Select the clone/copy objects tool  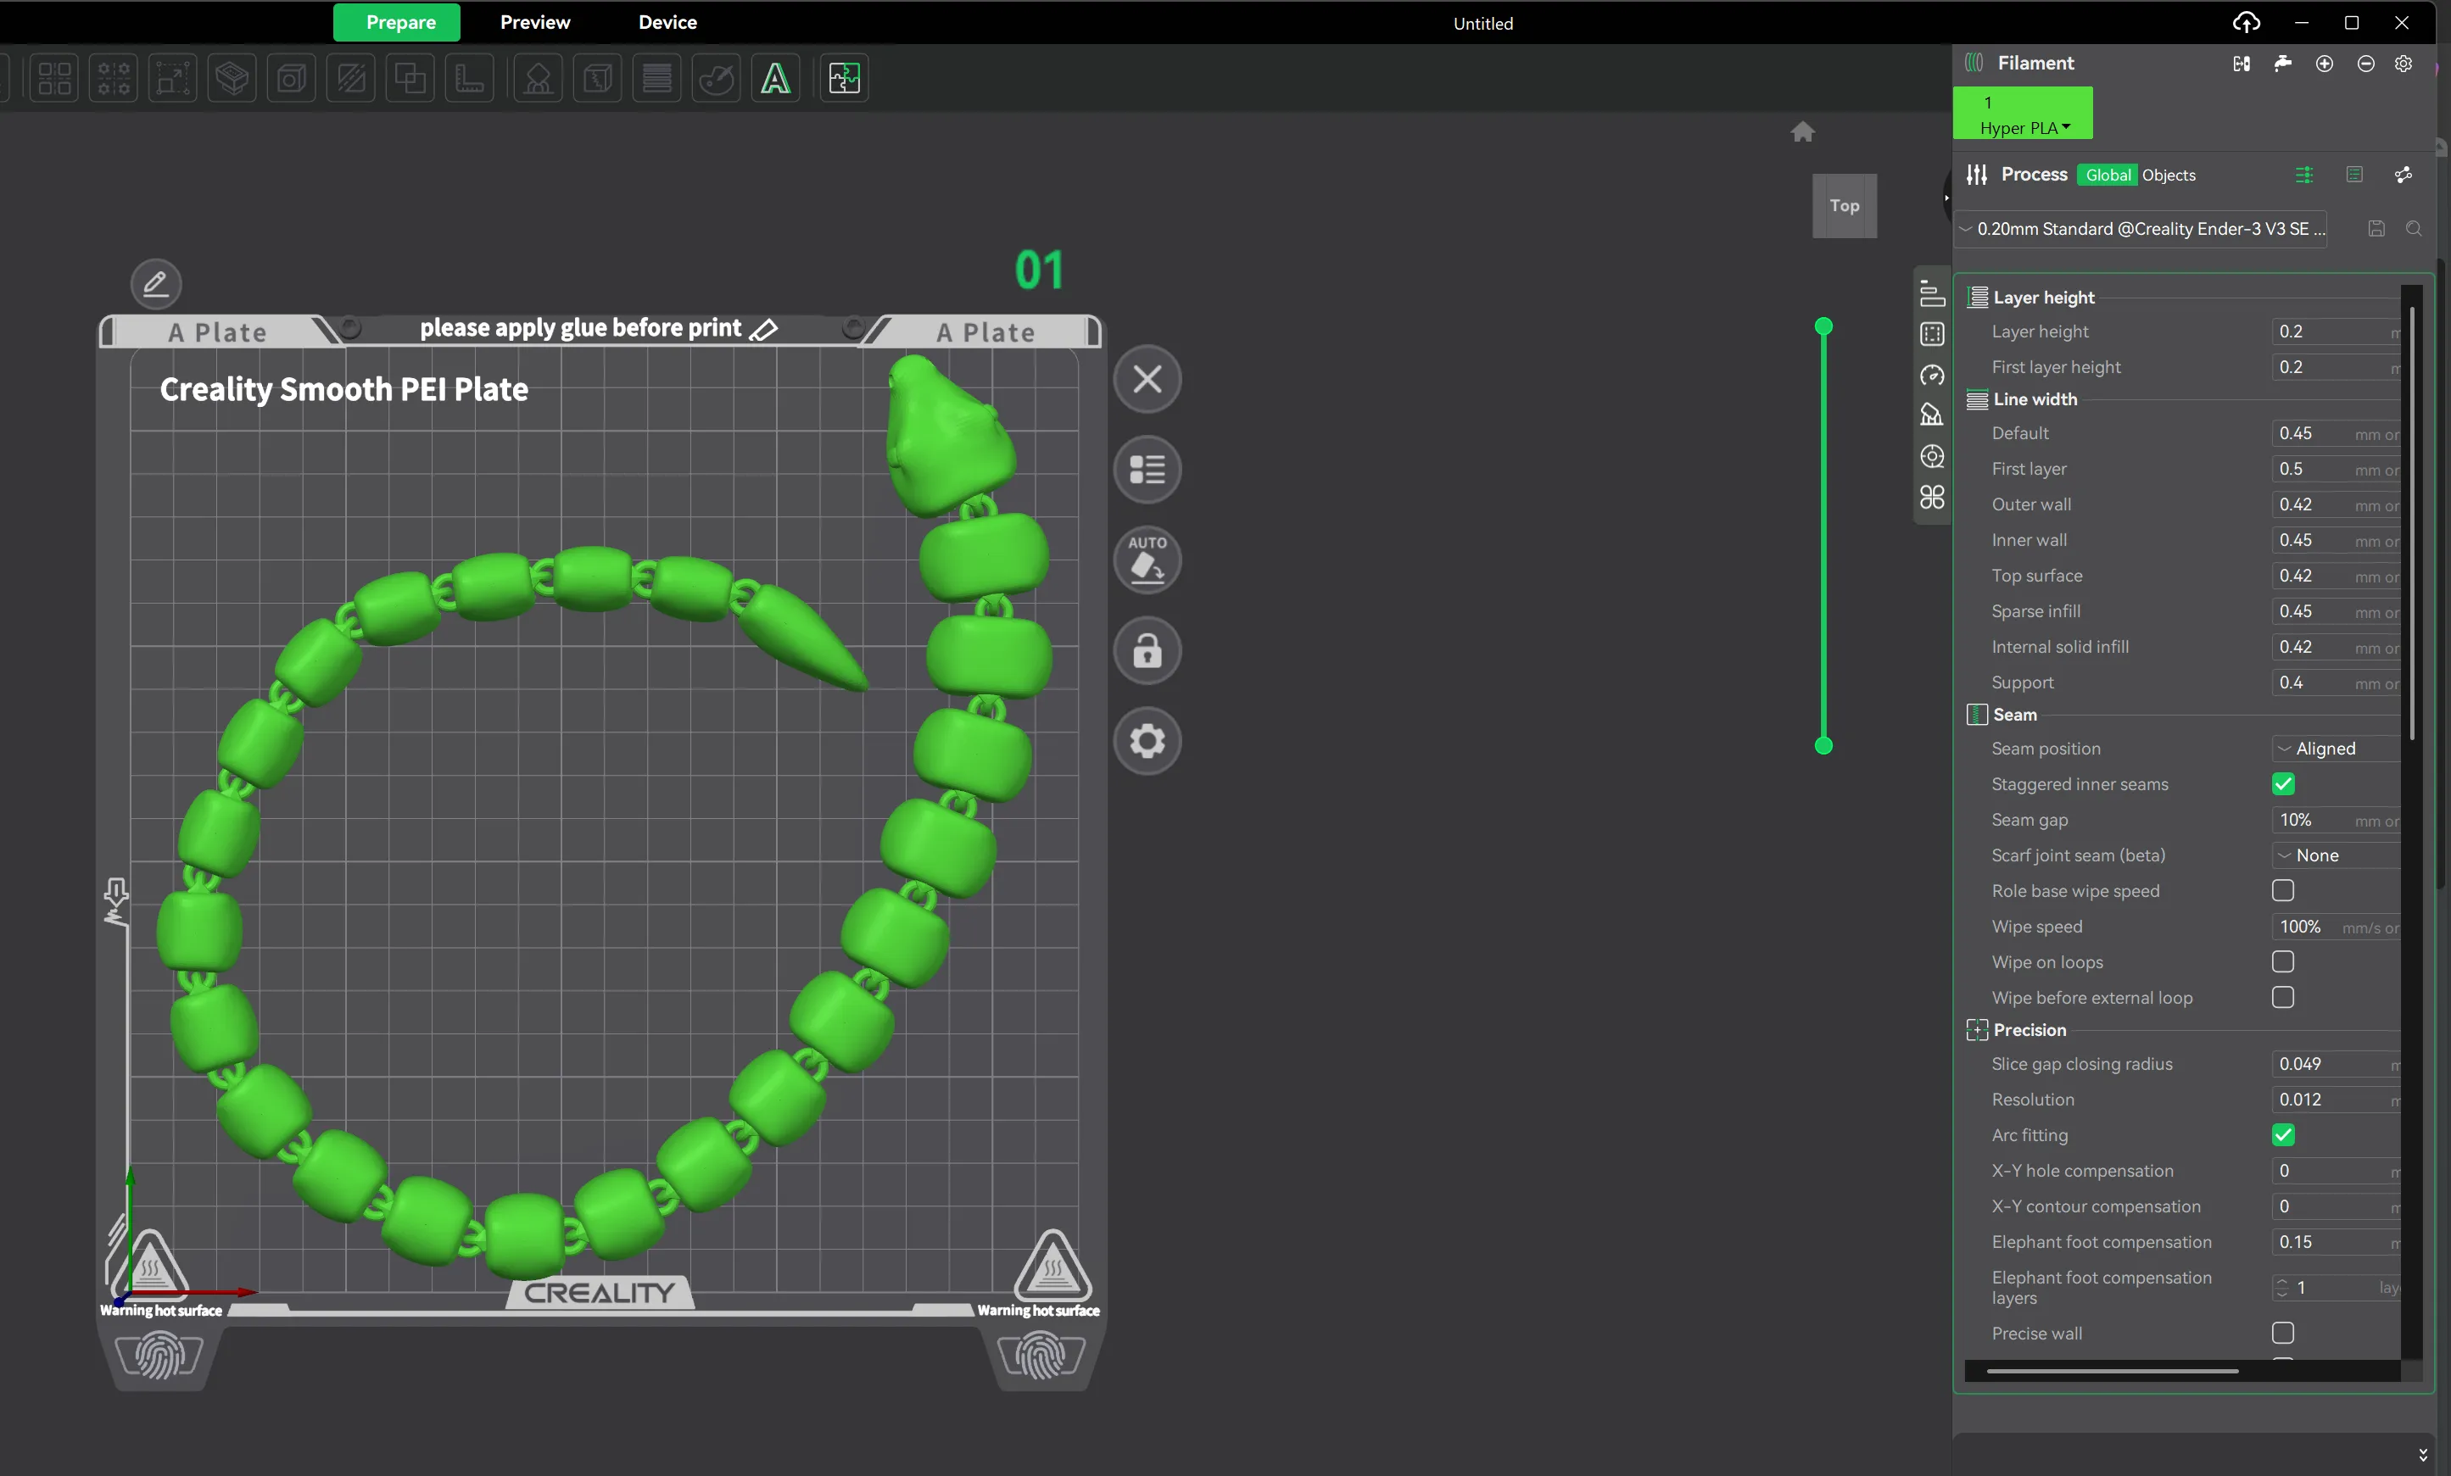click(x=410, y=78)
